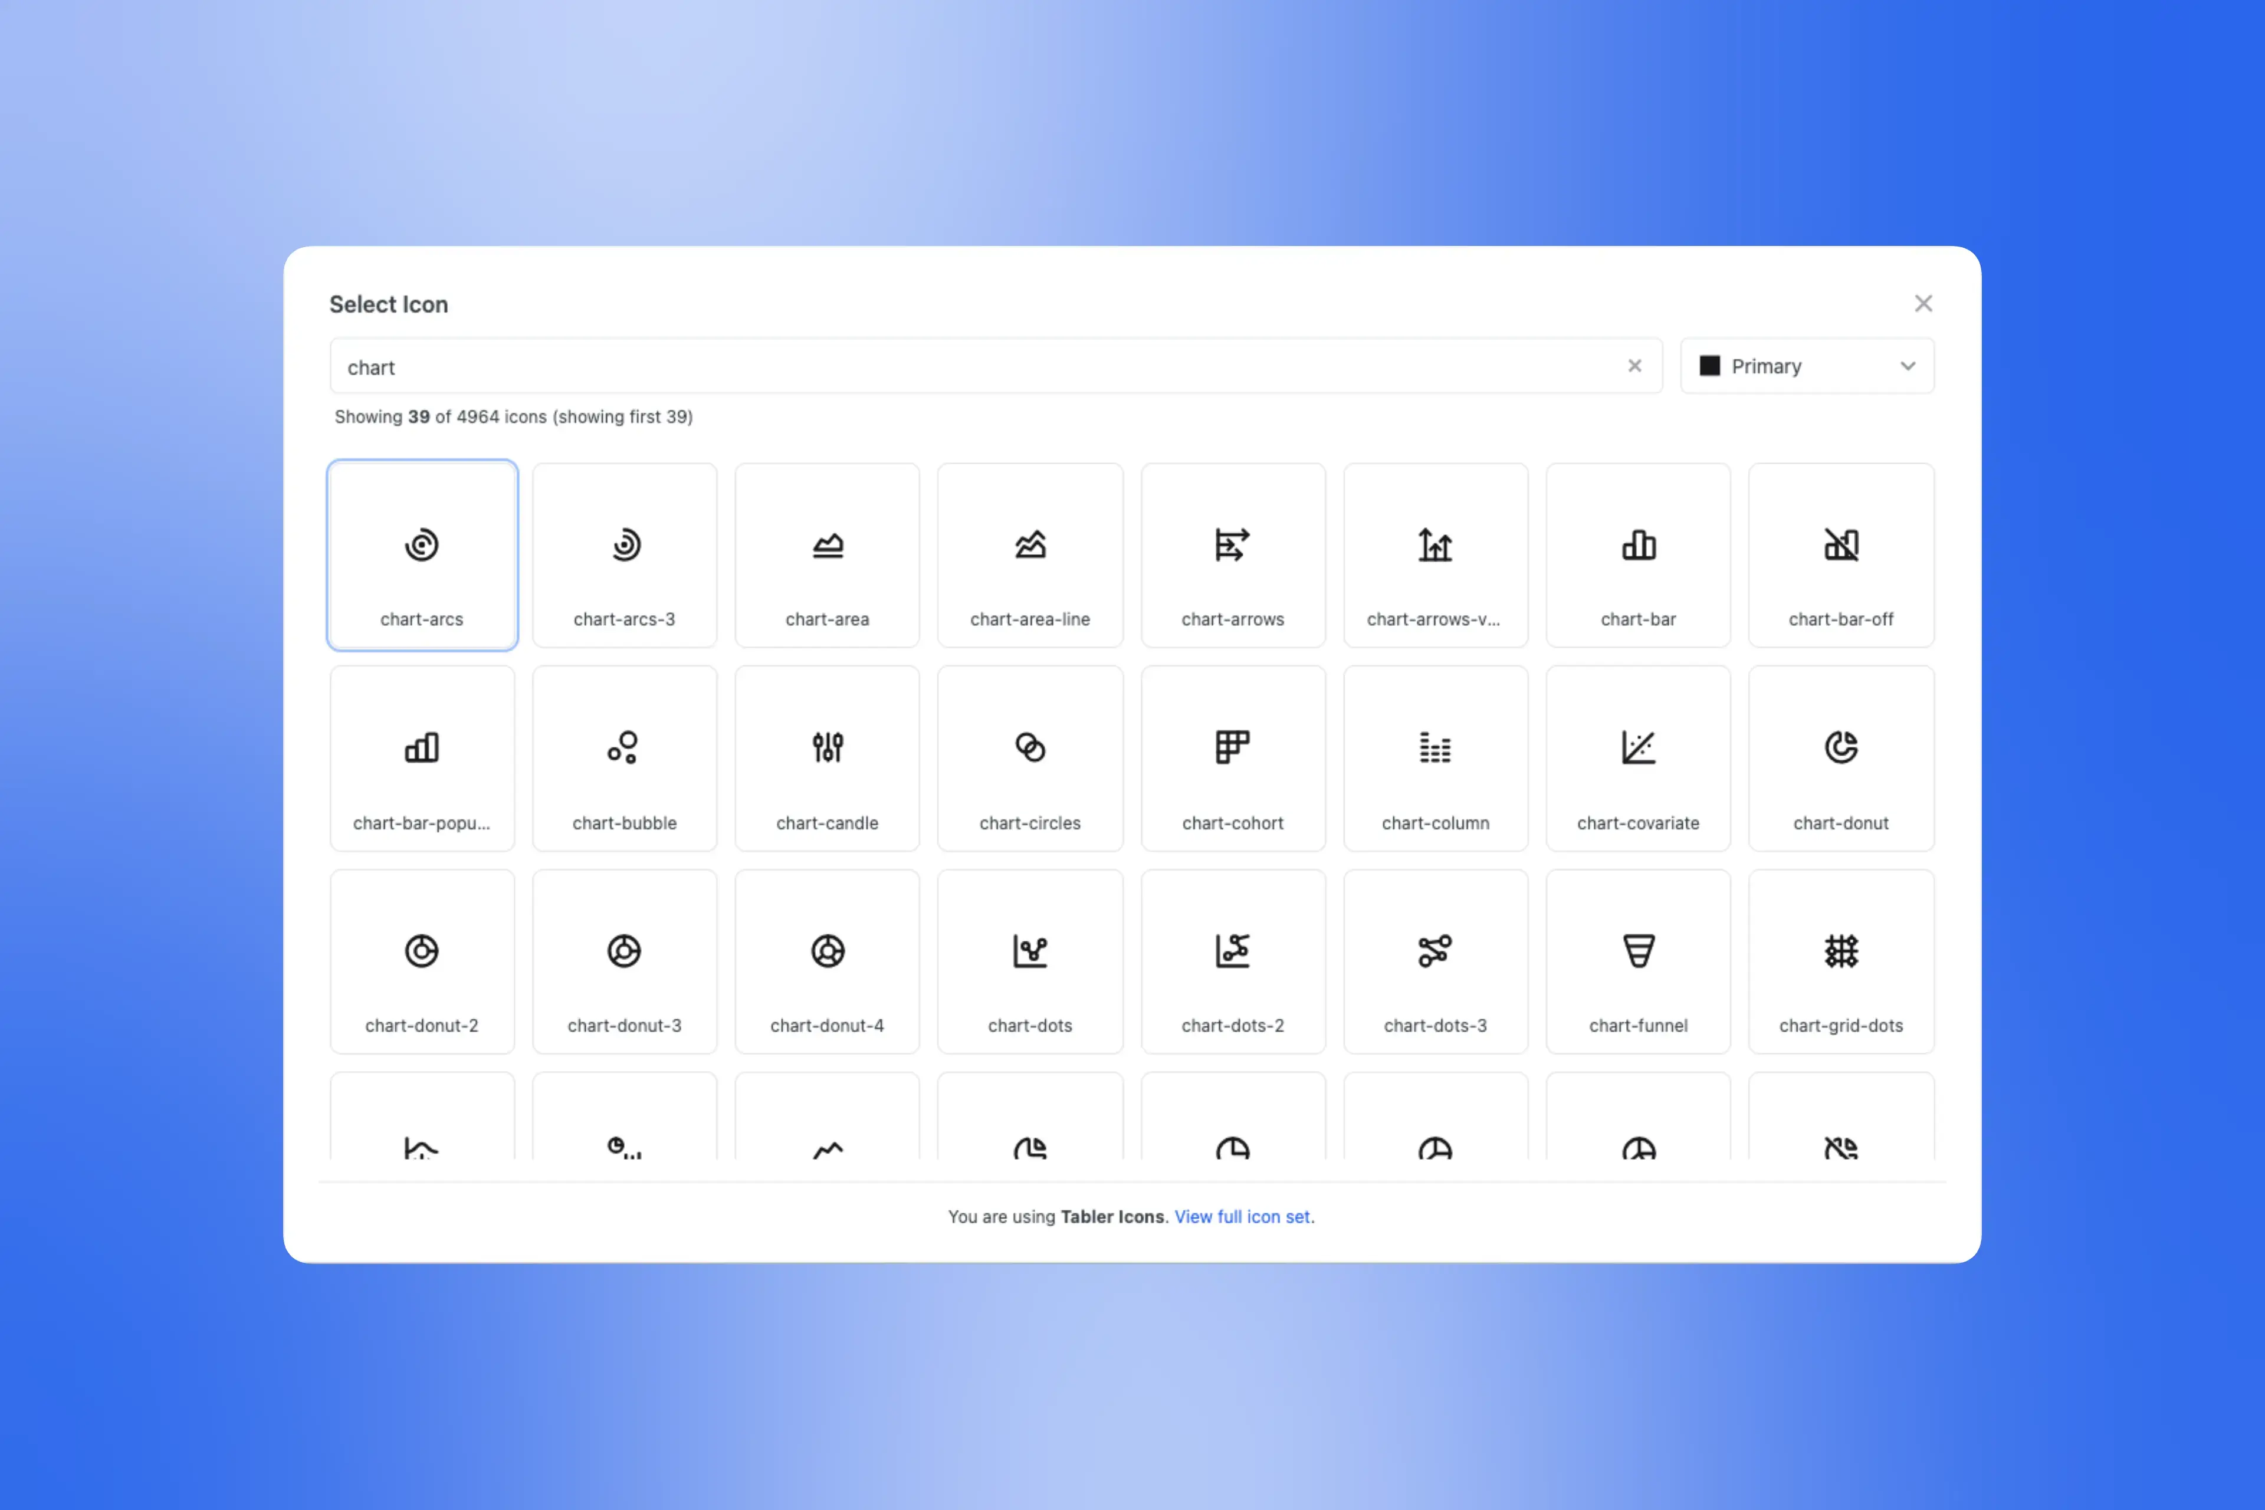Pick the chart-bar icon
The image size is (2265, 1510).
tap(1638, 556)
